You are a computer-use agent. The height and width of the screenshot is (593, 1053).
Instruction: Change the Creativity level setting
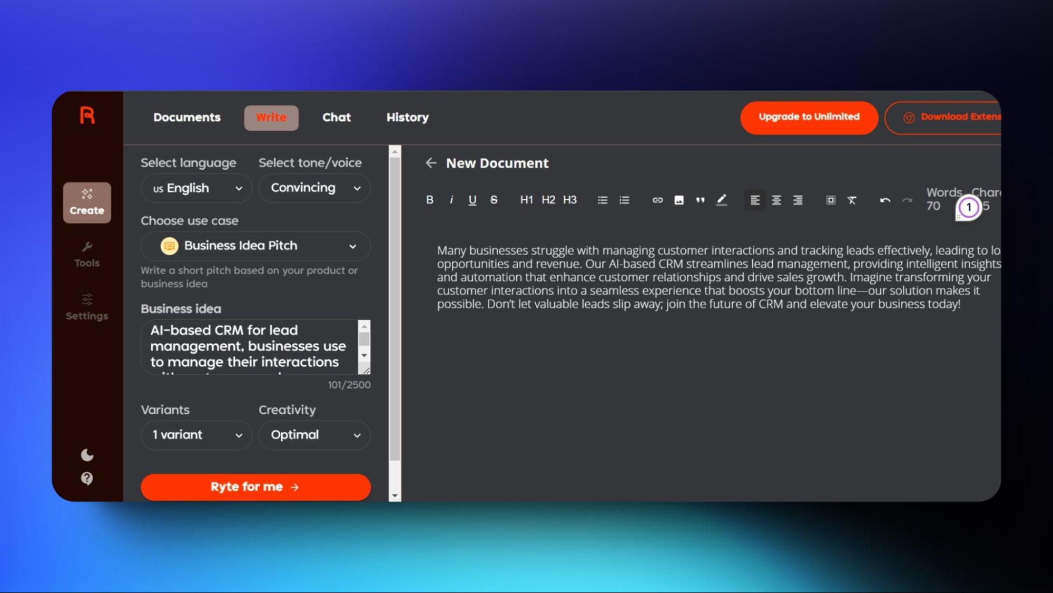pyautogui.click(x=314, y=434)
